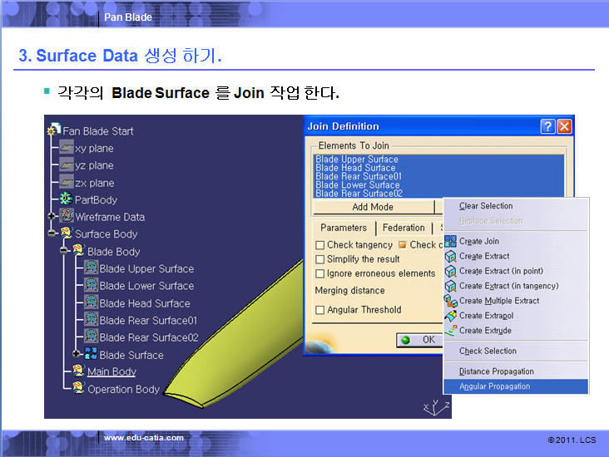The width and height of the screenshot is (609, 457).
Task: Select the PartBody gear icon in tree
Action: (67, 199)
